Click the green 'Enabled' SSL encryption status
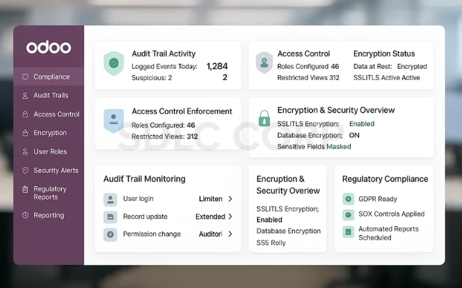Screen dimensions: 462x288 click(362, 124)
